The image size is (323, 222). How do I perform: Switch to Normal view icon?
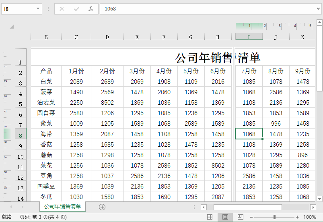[x=210, y=217]
